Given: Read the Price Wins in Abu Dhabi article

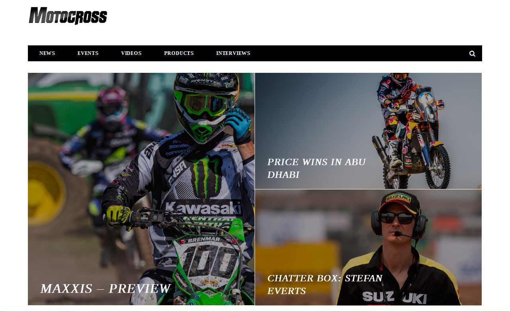Looking at the screenshot, I should [x=316, y=168].
